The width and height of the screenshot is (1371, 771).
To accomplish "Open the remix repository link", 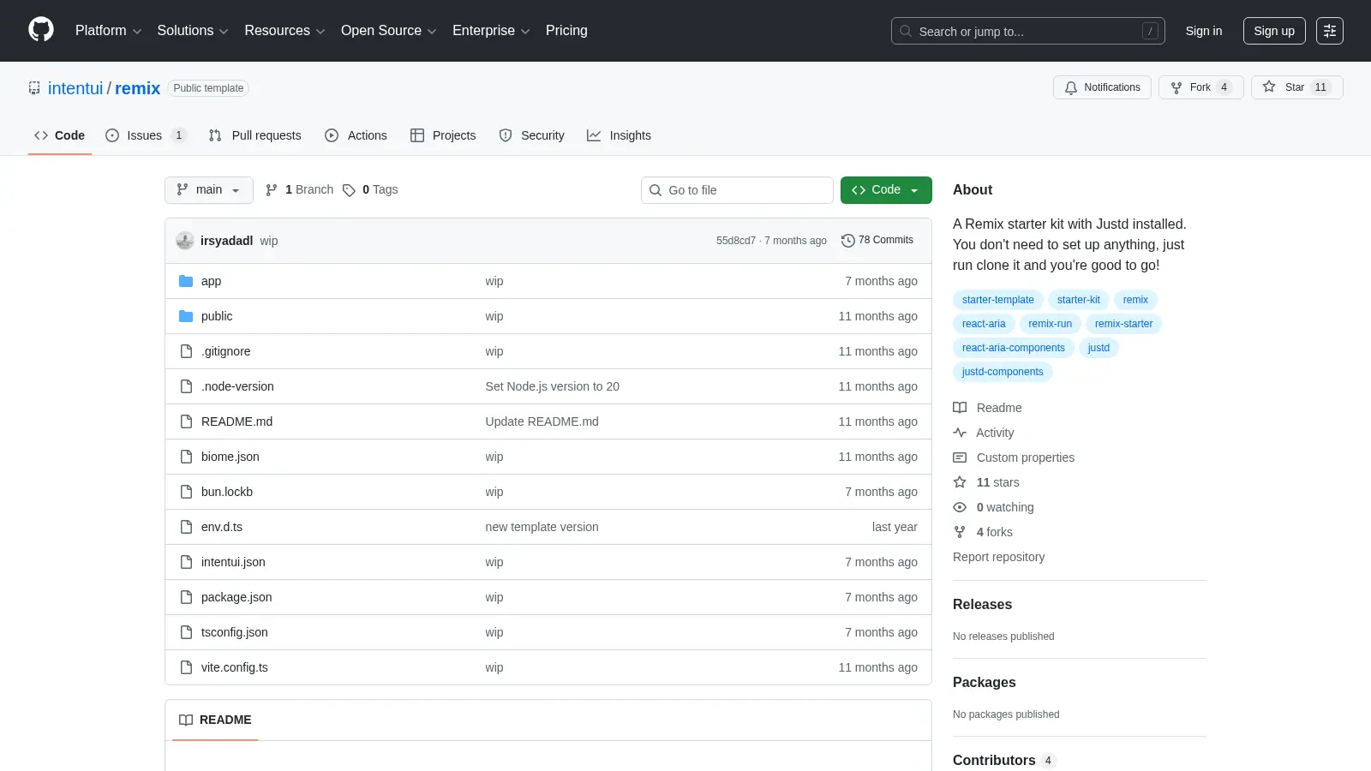I will coord(137,88).
